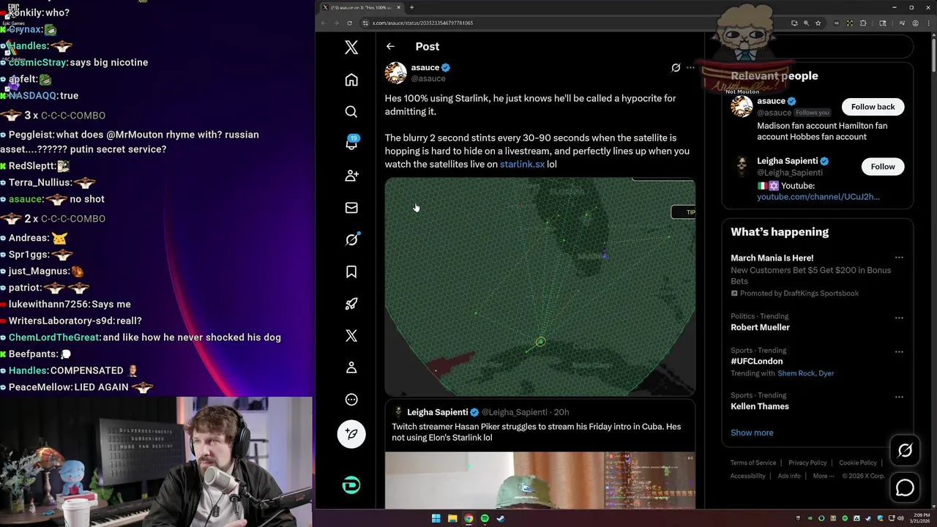Open the Chrome zoom magnifier icon
This screenshot has height=527, width=937.
pyautogui.click(x=807, y=23)
